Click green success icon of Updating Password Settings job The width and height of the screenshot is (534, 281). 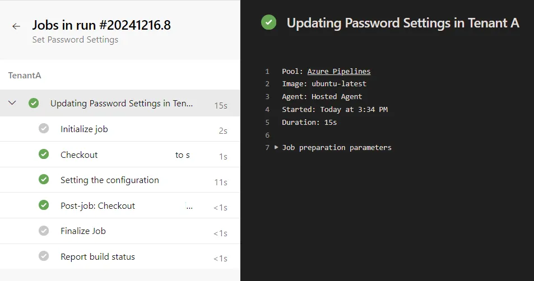point(34,103)
